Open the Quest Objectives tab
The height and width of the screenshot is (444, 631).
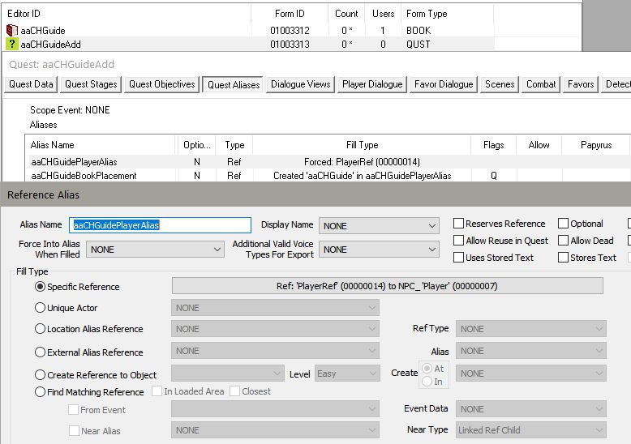pos(161,84)
